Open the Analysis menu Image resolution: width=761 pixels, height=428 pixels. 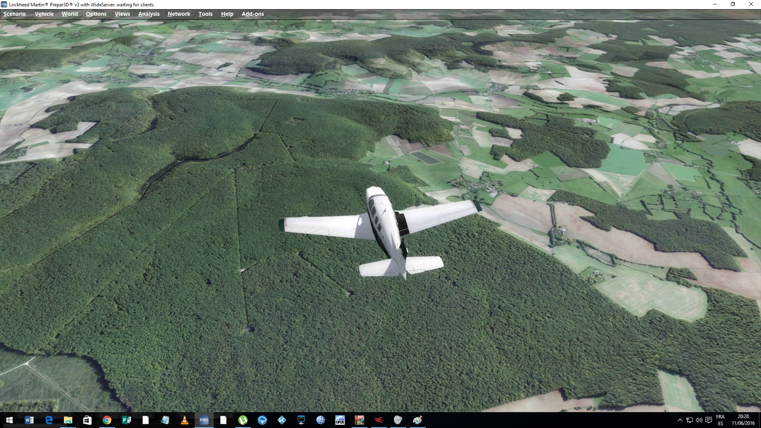pyautogui.click(x=149, y=14)
